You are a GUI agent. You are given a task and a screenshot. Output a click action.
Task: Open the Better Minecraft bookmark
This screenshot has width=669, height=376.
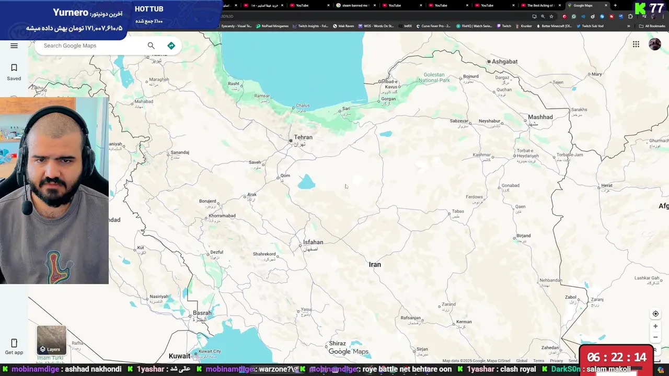point(554,26)
